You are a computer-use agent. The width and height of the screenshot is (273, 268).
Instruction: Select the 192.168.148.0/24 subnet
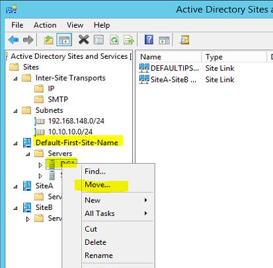[76, 121]
